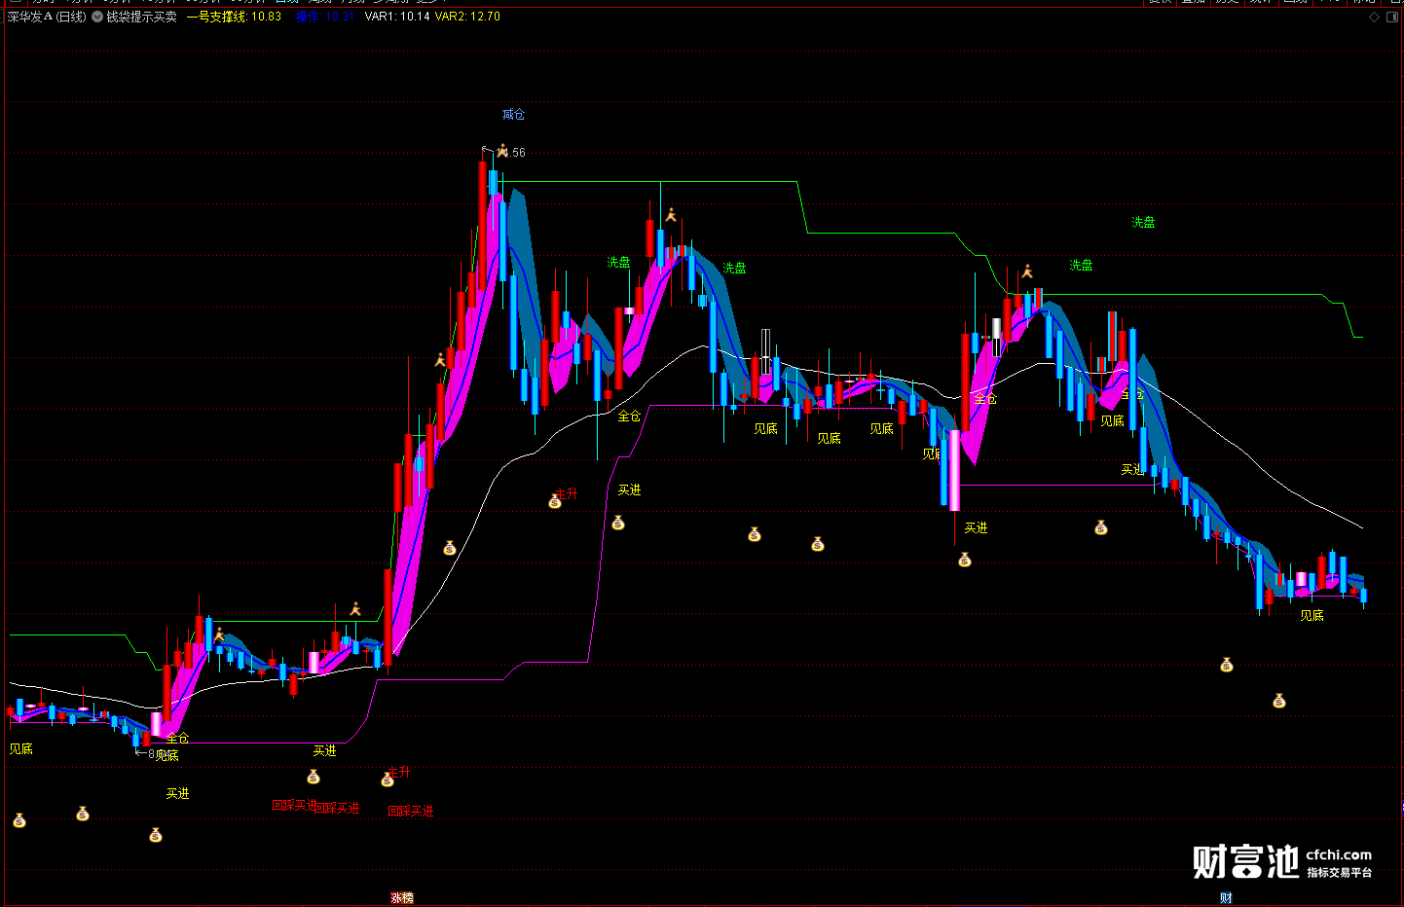This screenshot has height=907, width=1404.
Task: Click the right-hand 回踩买进 label
Action: click(x=411, y=812)
